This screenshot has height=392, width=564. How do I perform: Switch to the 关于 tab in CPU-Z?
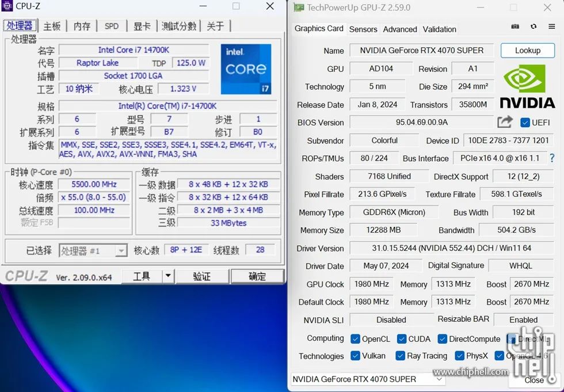[215, 26]
